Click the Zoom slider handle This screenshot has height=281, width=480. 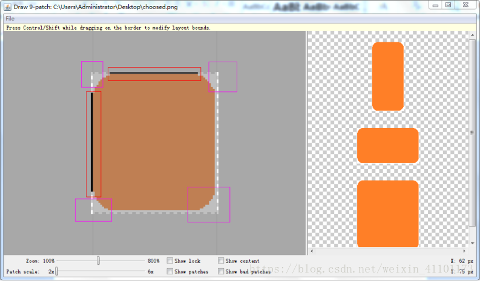[98, 260]
